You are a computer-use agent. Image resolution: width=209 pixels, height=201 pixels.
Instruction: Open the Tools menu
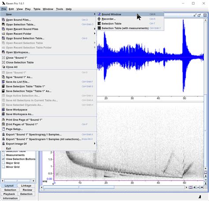click(x=60, y=9)
